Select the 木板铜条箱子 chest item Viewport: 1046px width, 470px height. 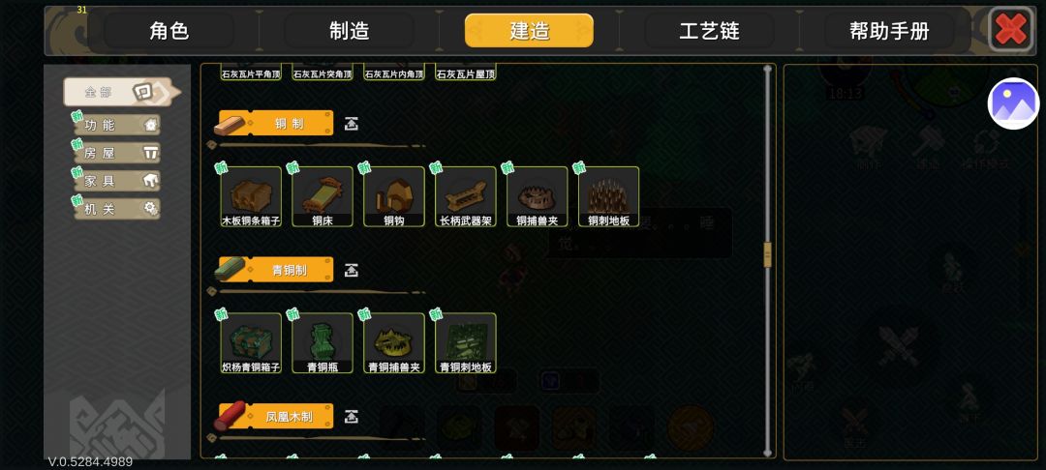(251, 197)
